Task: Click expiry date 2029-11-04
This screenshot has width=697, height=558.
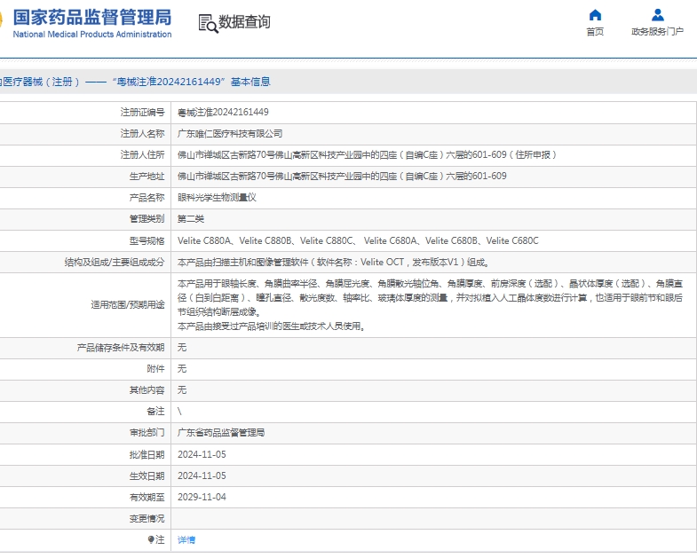Action: 202,497
